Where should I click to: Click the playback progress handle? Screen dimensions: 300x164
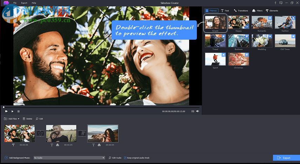coord(4,107)
